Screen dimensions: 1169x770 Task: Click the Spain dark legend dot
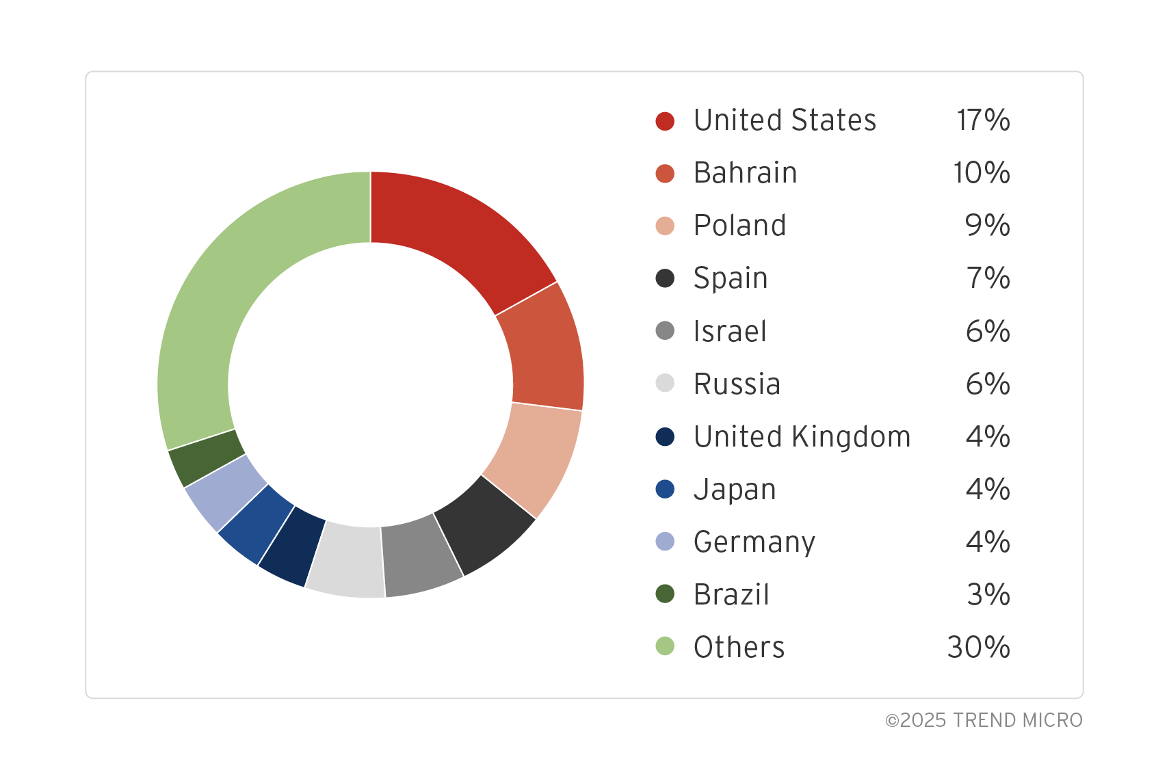665,279
